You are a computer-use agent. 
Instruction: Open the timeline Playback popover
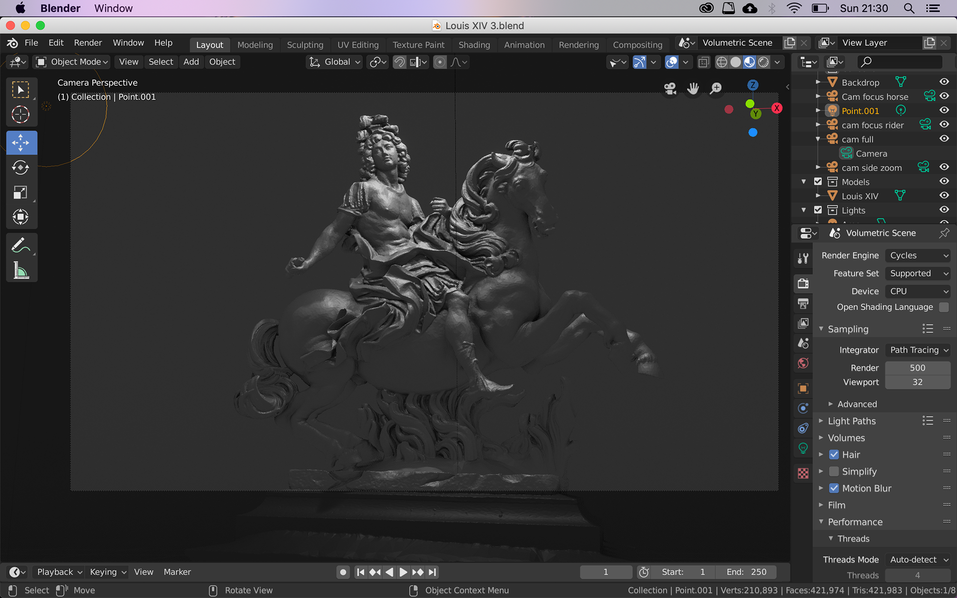59,572
